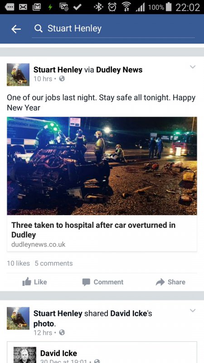Screen dimensions: 204x363
Task: Tap the alarm clock status bar icon
Action: click(x=112, y=7)
